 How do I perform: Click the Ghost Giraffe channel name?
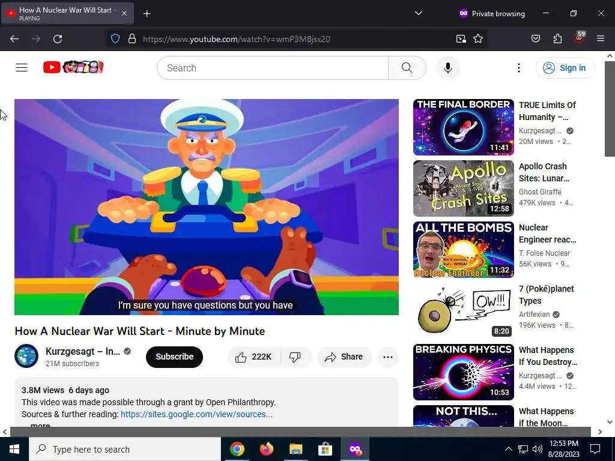[540, 191]
